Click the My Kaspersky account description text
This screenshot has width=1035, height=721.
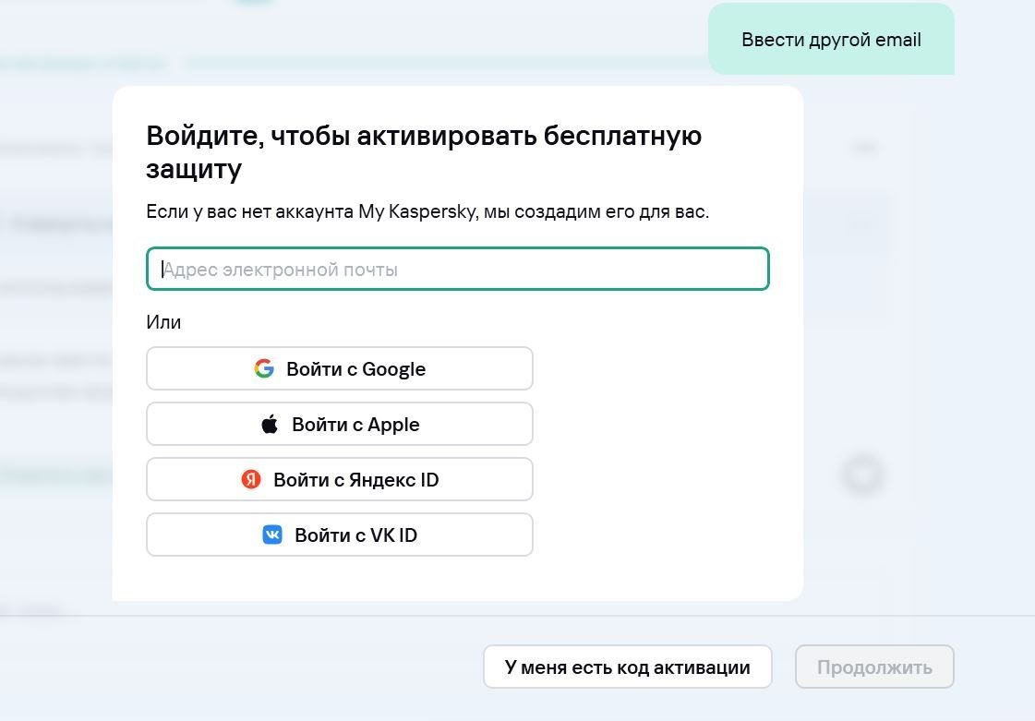click(x=427, y=211)
